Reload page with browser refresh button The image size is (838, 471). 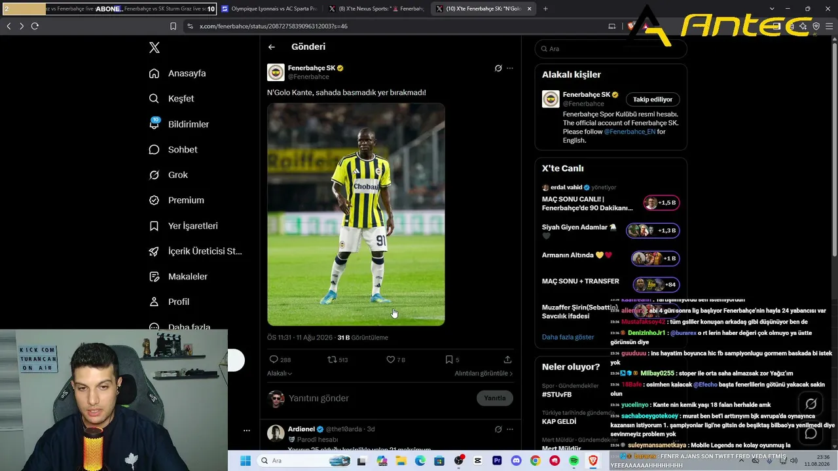[x=35, y=26]
